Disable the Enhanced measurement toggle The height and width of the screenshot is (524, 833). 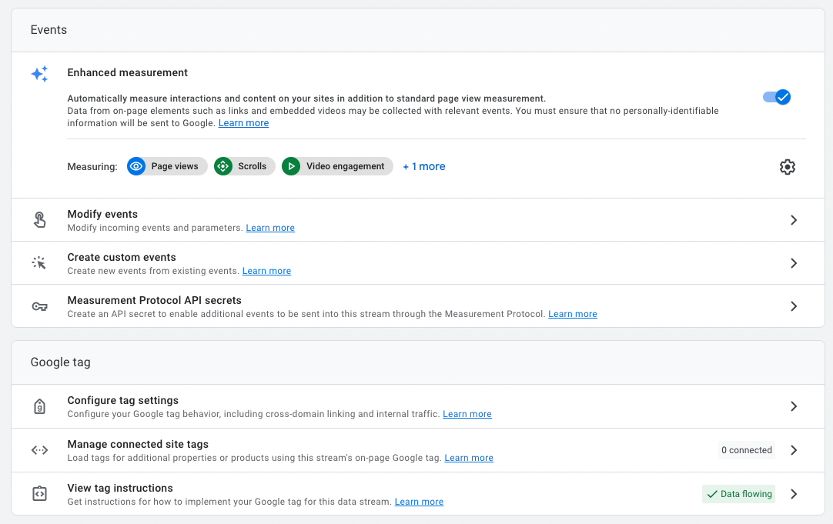(x=777, y=97)
